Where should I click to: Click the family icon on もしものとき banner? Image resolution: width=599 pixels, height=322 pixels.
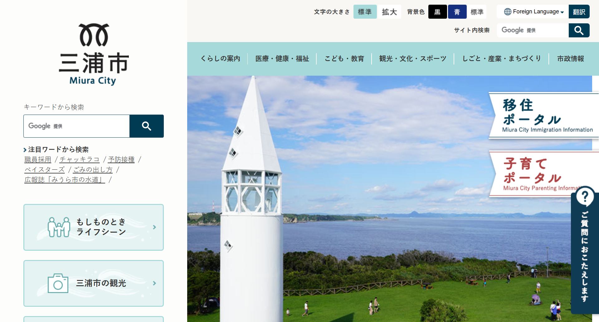coord(59,227)
